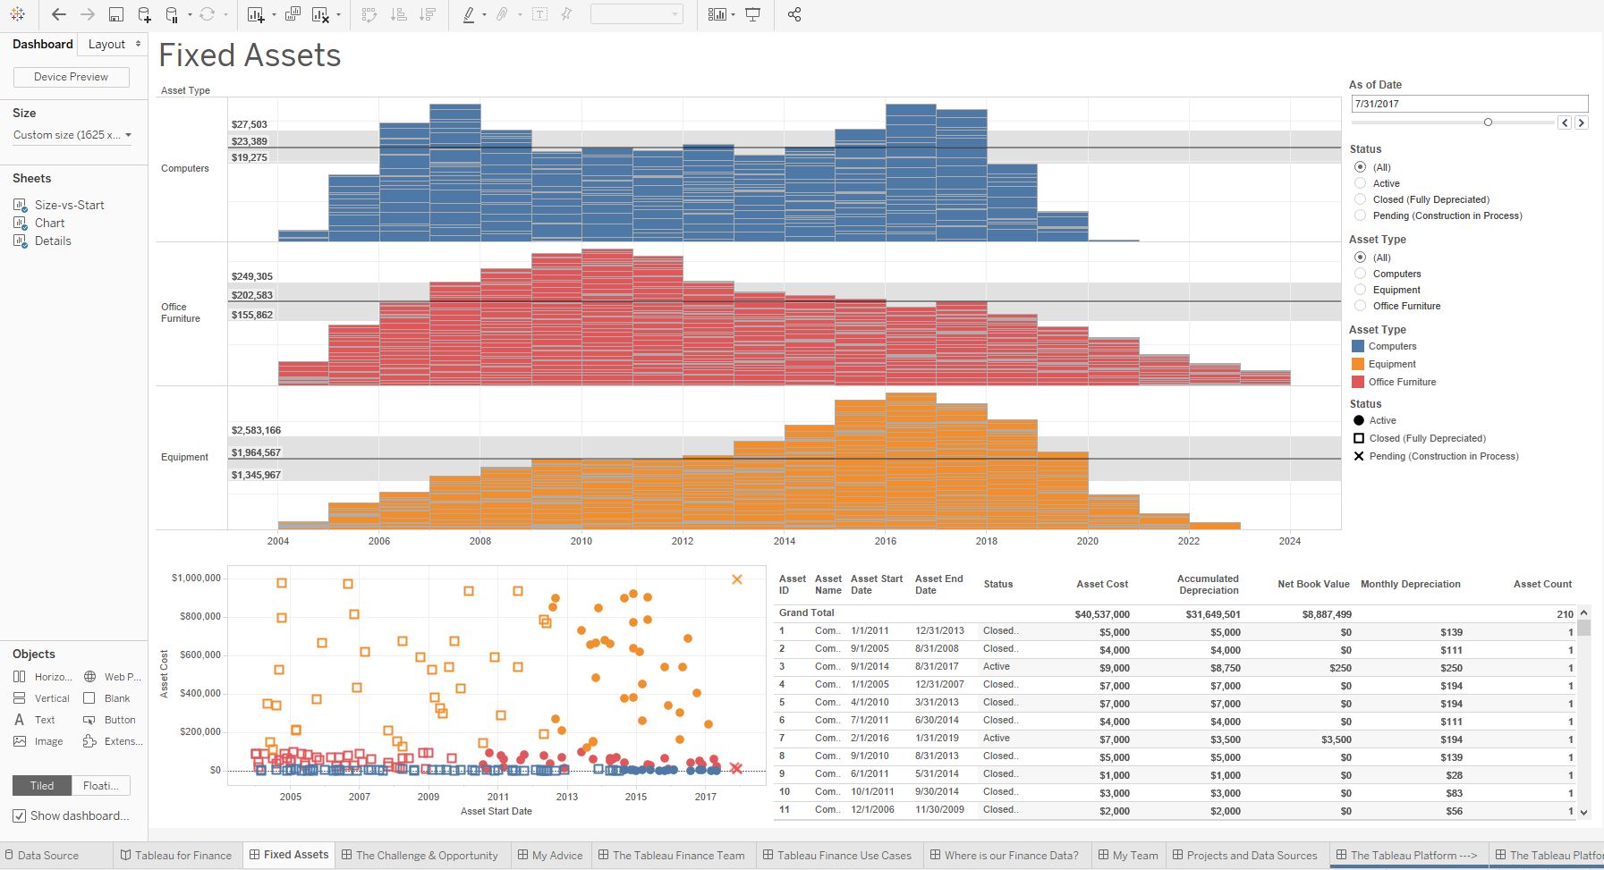
Task: Open the Custom size dropdown
Action: tap(72, 135)
